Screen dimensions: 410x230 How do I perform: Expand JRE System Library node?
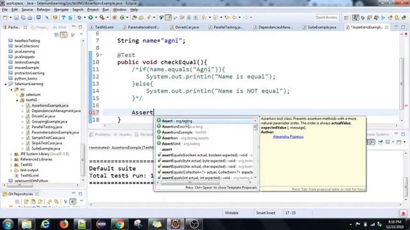[x=12, y=154]
